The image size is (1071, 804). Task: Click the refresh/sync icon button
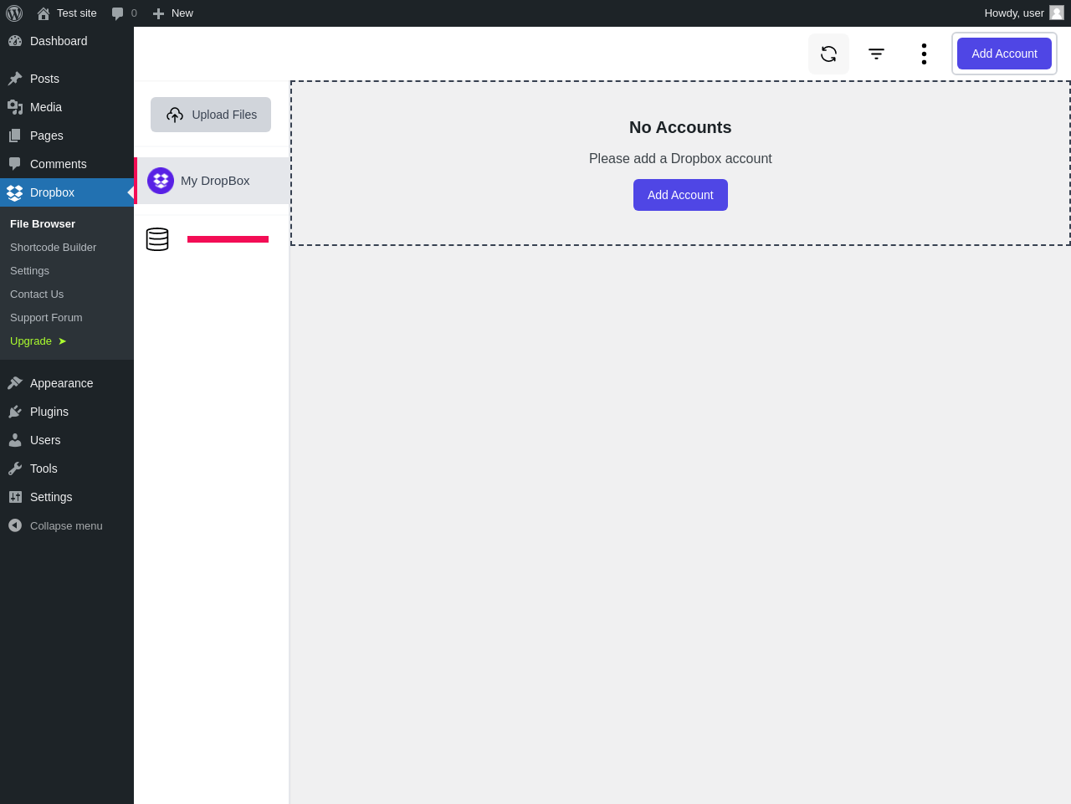point(828,54)
